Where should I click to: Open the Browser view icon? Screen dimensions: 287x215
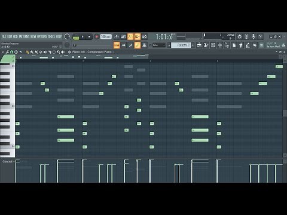(227, 45)
